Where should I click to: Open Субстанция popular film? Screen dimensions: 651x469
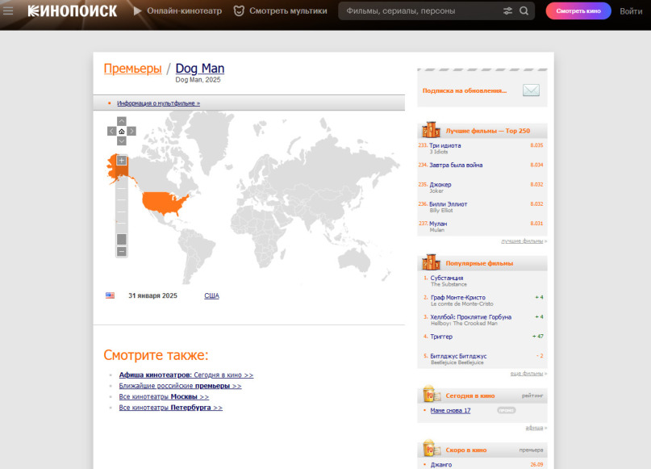pos(446,278)
